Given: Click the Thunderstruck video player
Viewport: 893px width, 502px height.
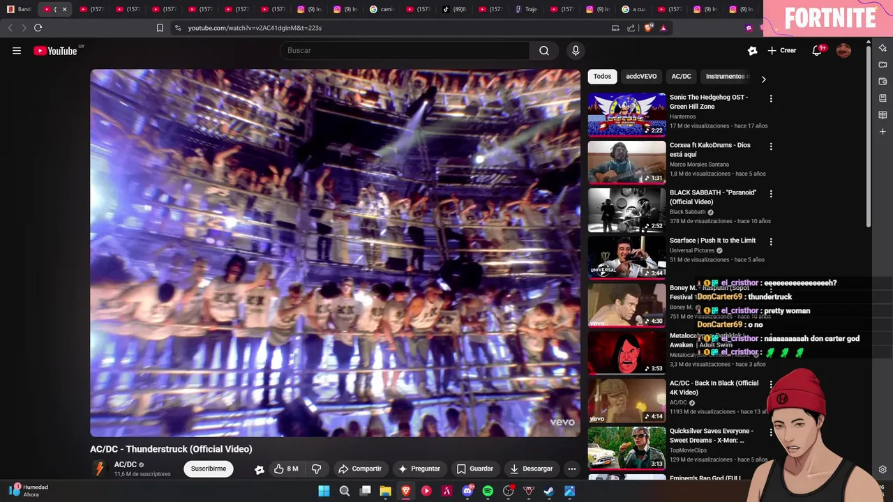Looking at the screenshot, I should point(335,253).
